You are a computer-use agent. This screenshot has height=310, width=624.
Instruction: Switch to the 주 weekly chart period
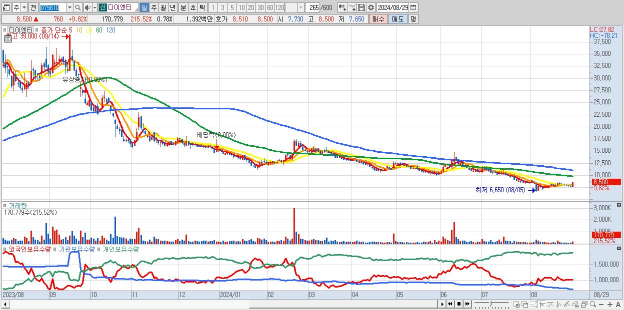[153, 7]
